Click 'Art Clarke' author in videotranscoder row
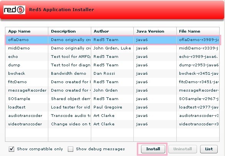The image size is (225, 156). tap(112, 124)
